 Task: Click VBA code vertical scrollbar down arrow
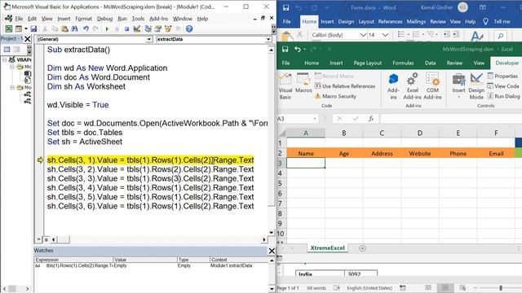pos(272,233)
